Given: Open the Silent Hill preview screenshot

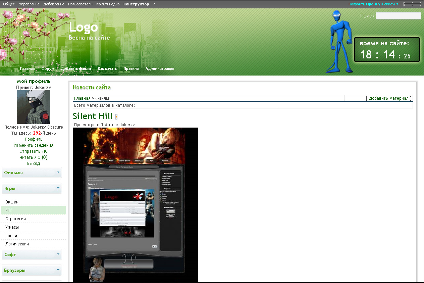Looking at the screenshot, I should 135,205.
